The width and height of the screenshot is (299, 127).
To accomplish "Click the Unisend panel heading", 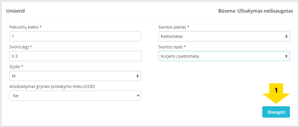I will pos(15,11).
